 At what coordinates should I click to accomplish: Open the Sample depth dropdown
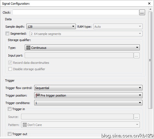[51, 26]
